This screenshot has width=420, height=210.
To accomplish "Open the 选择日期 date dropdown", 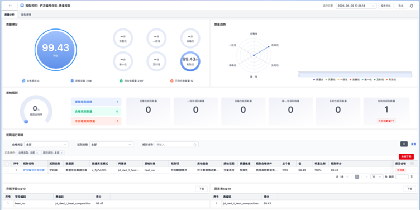I will [x=356, y=6].
